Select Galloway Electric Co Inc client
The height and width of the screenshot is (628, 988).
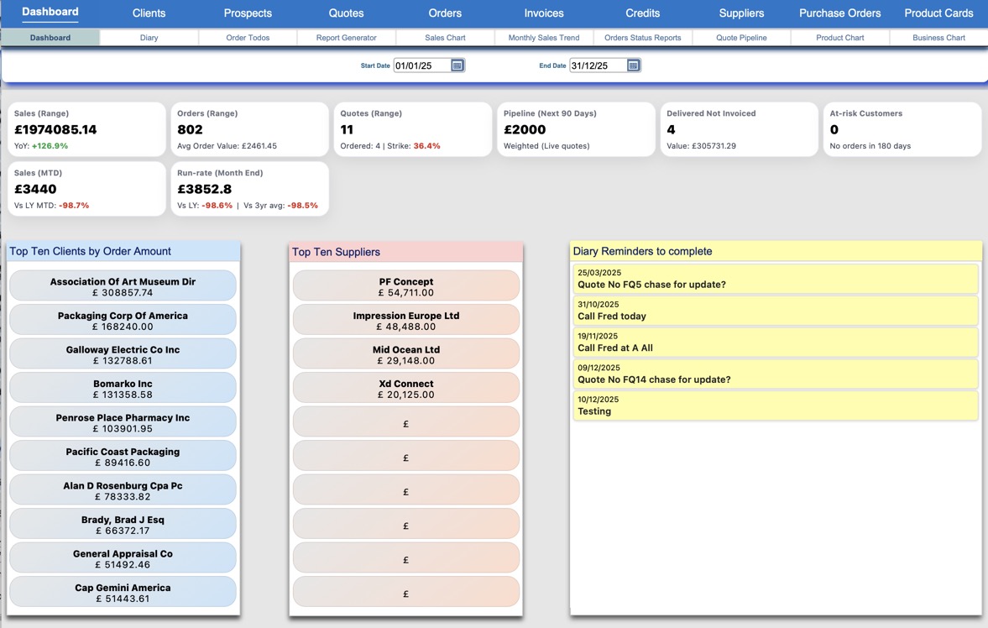click(x=123, y=354)
